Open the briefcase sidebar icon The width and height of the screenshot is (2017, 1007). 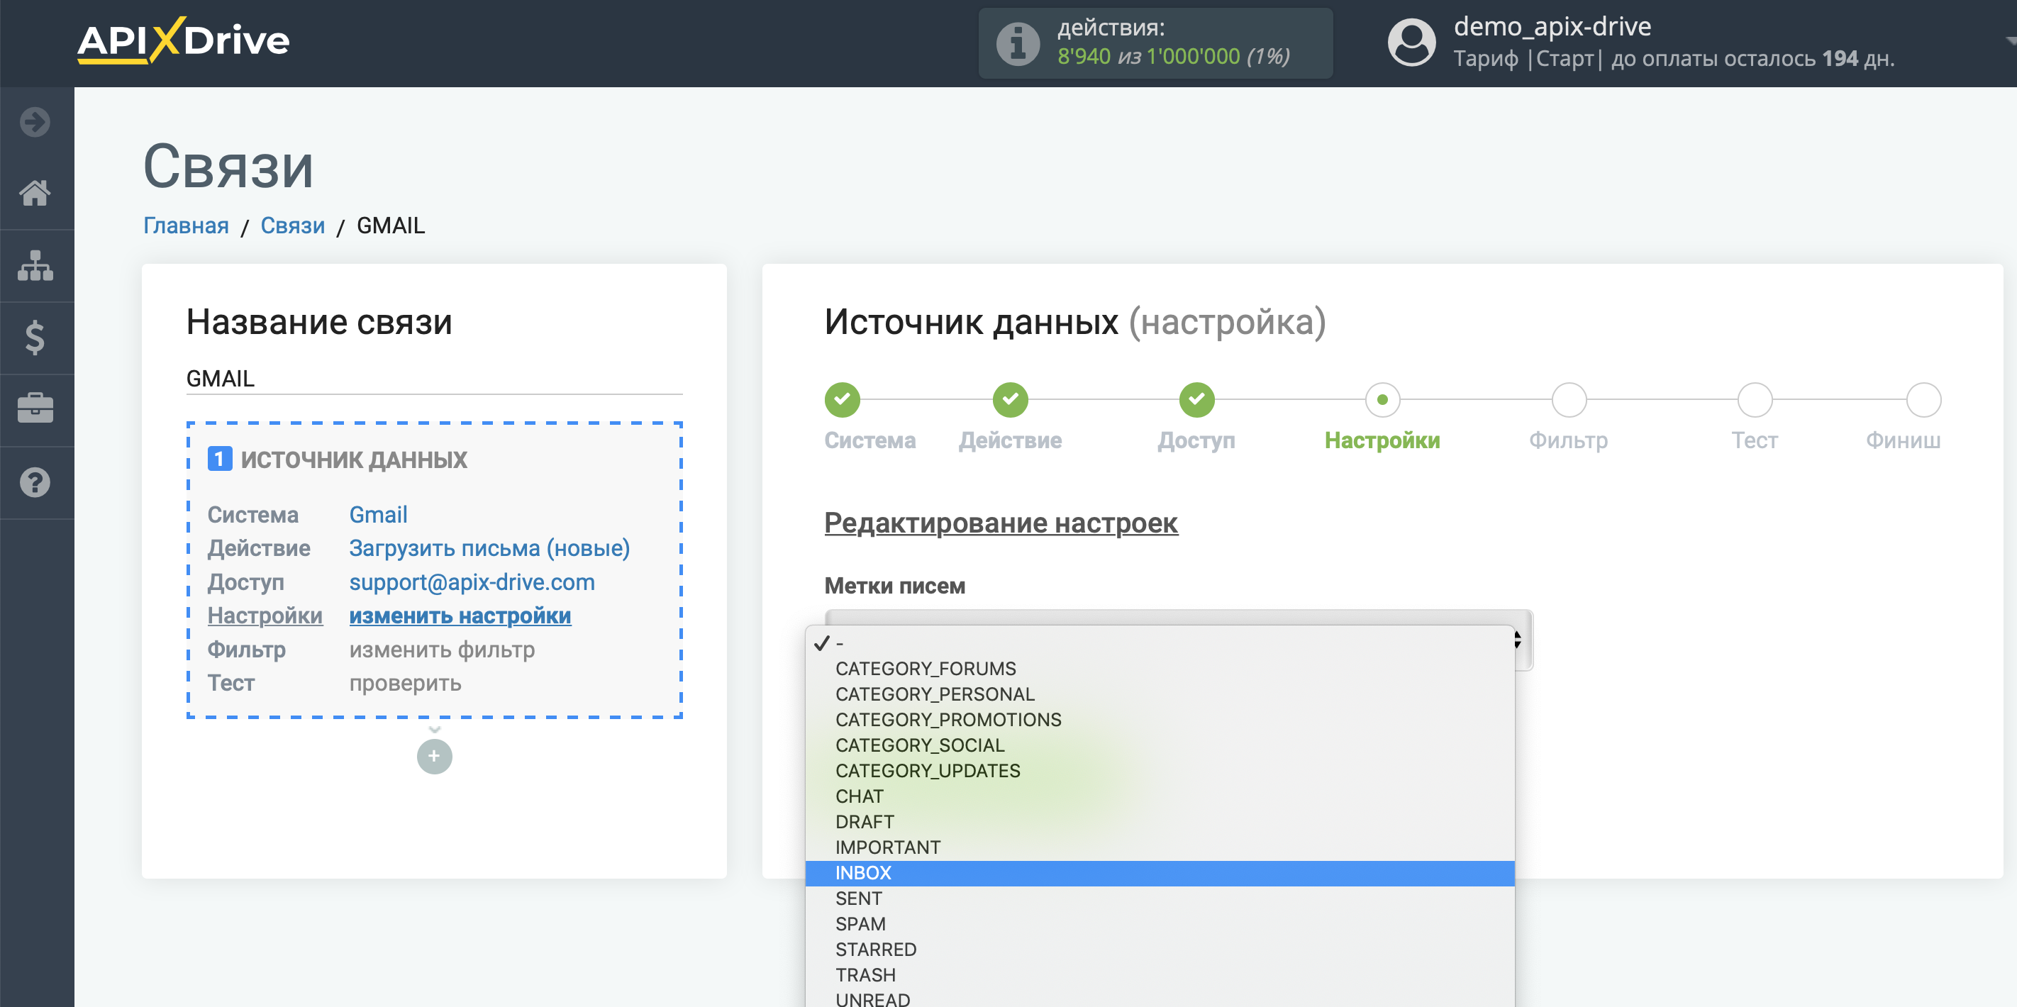point(35,408)
